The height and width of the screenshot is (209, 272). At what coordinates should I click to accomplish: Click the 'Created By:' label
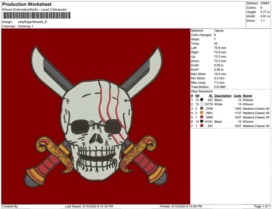(x=10, y=206)
